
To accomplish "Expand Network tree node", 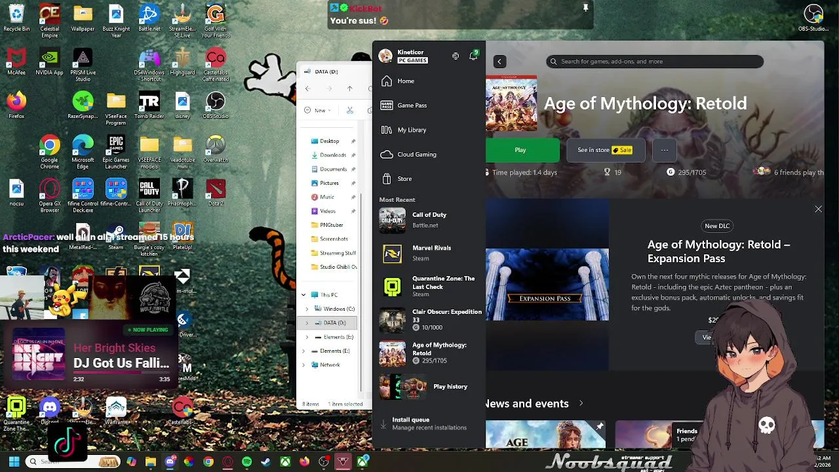I will point(303,365).
